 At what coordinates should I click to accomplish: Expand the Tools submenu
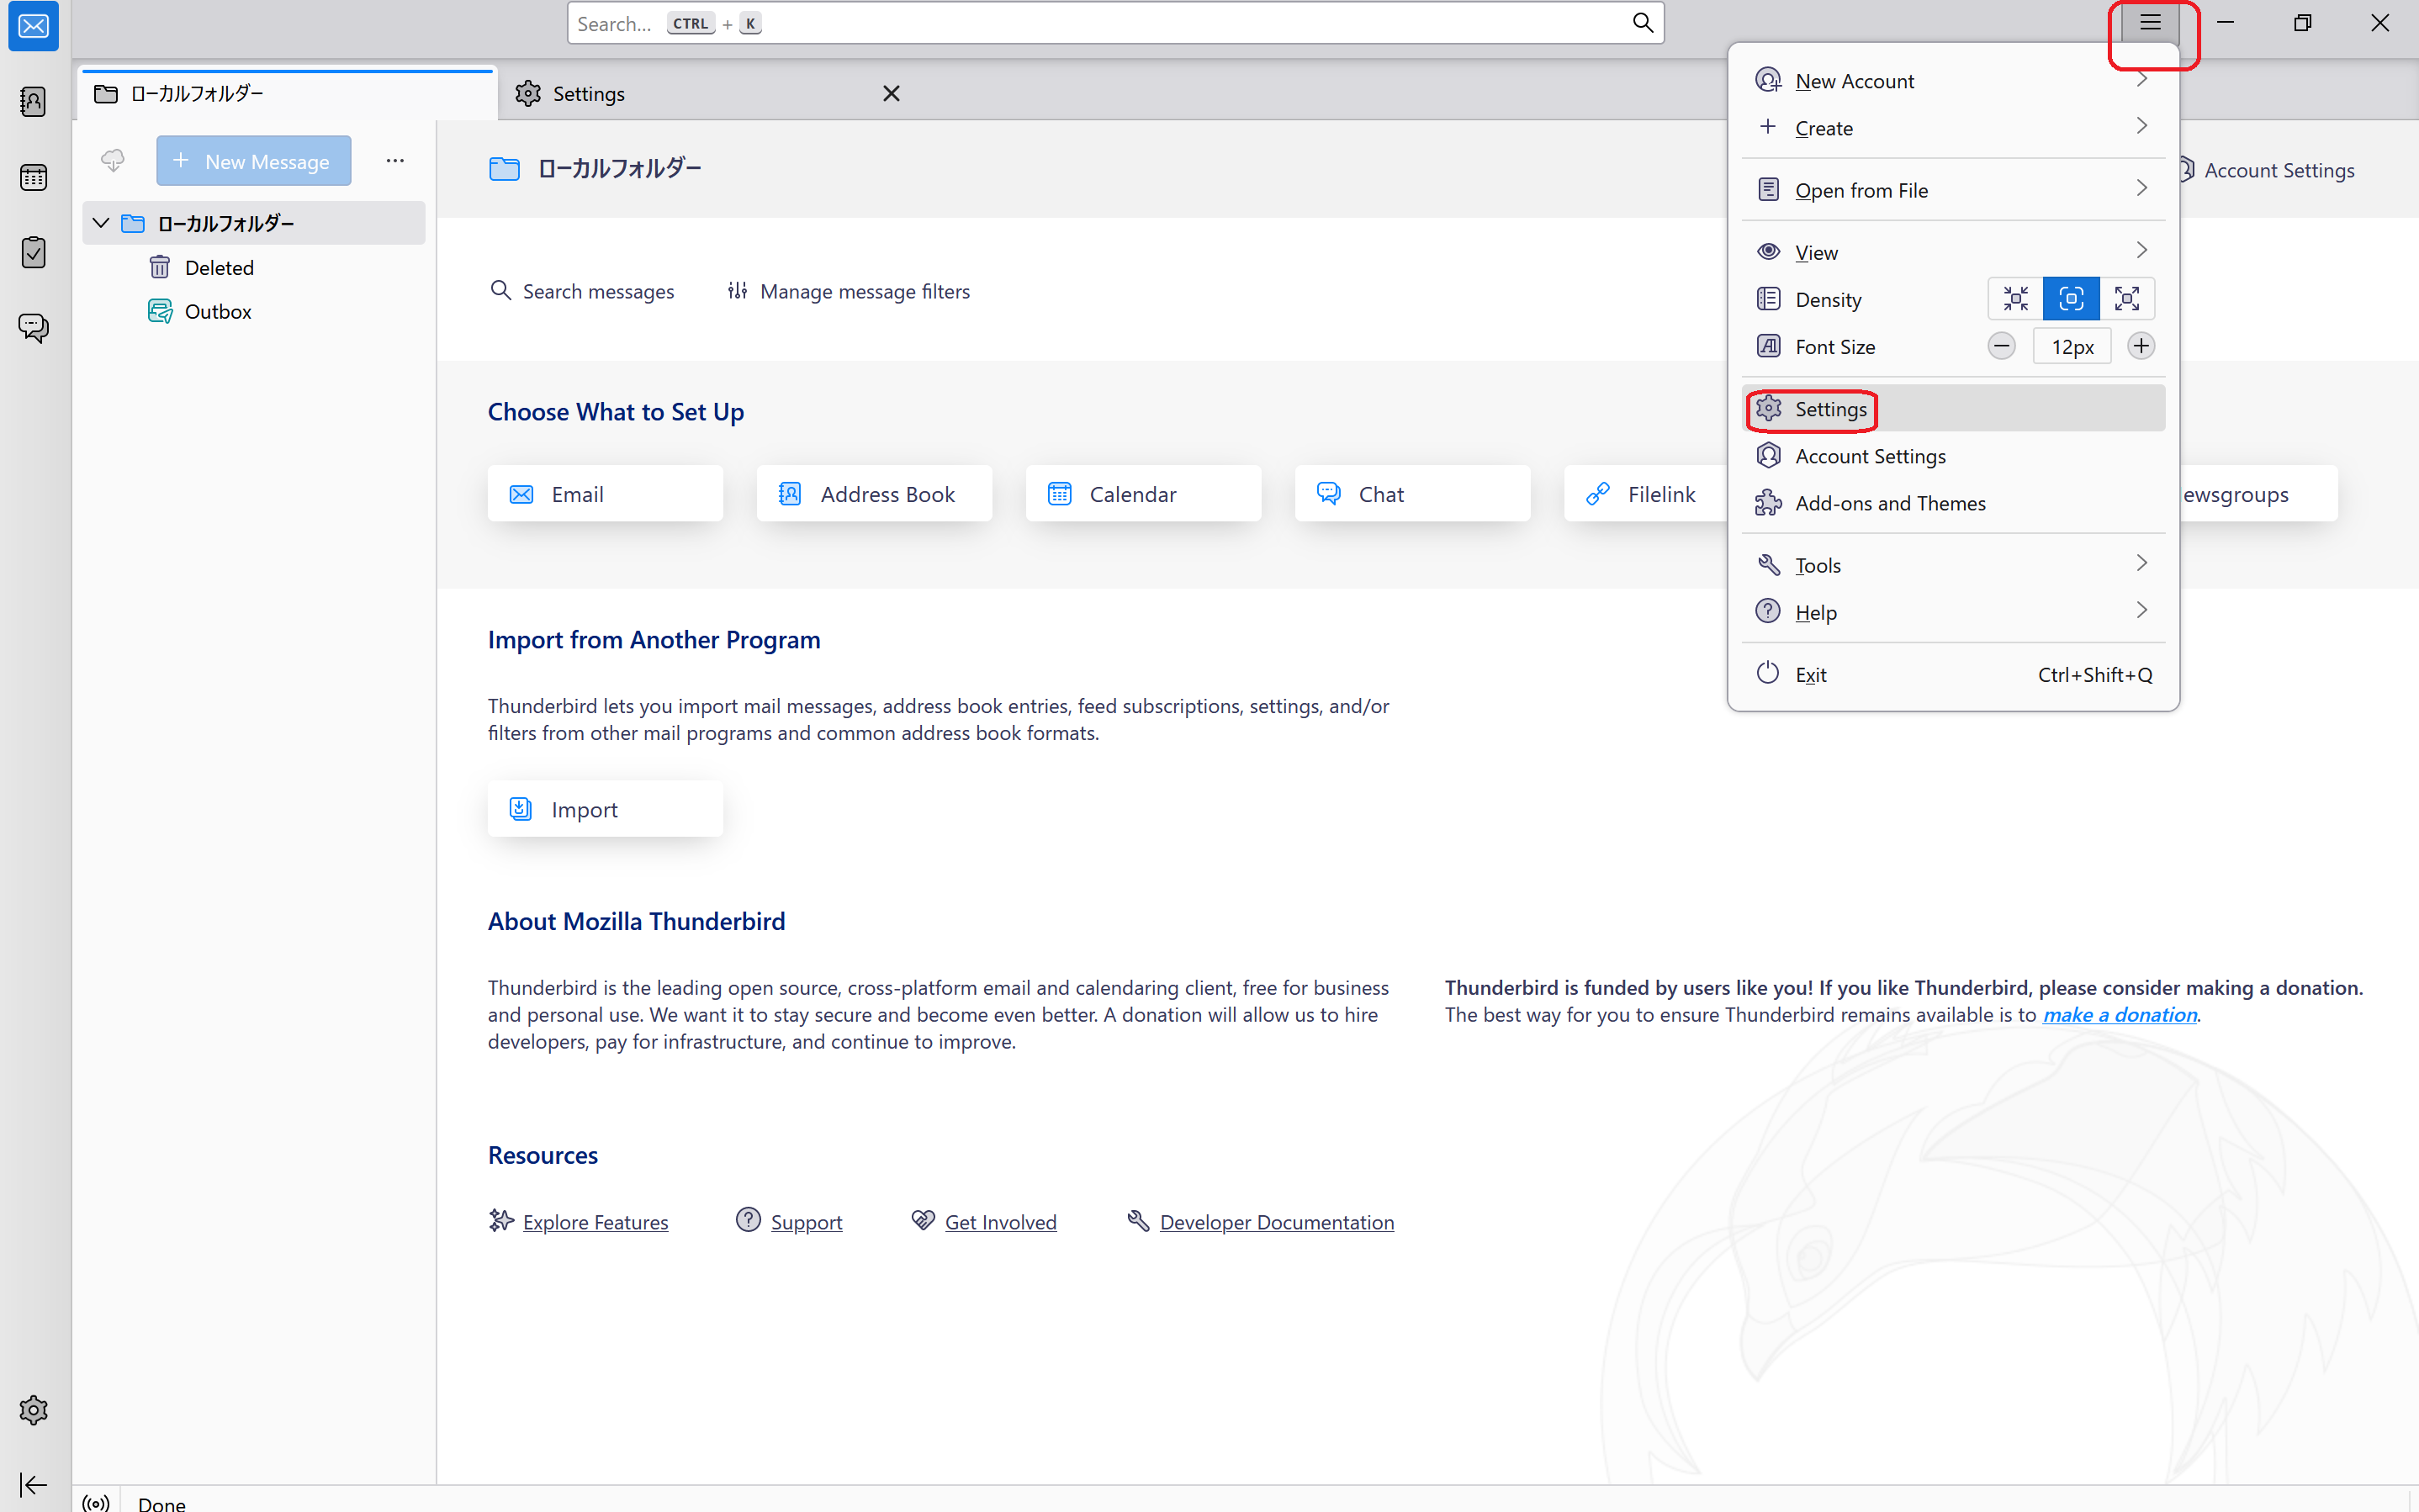1953,565
